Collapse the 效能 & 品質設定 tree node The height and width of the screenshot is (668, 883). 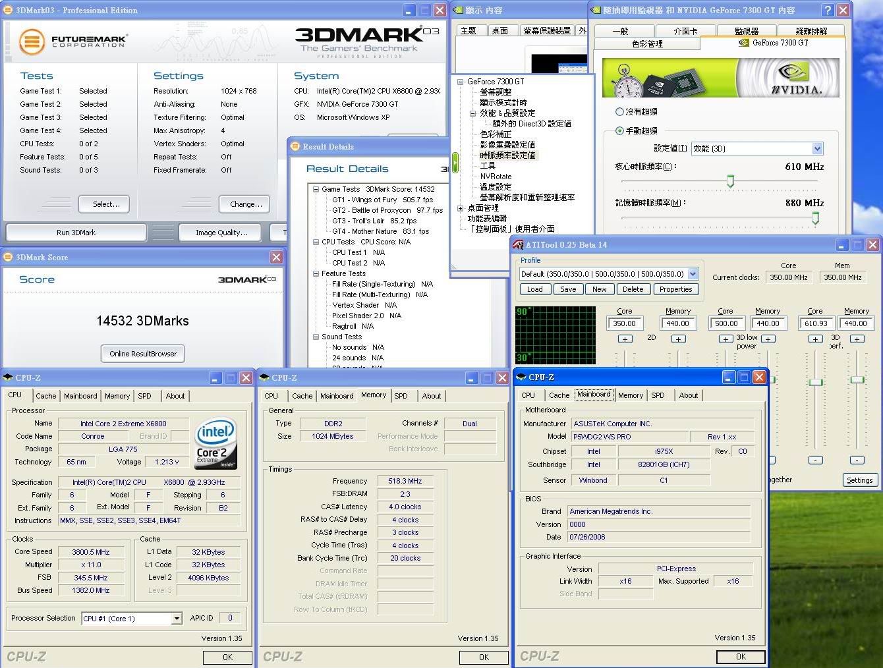coord(472,113)
